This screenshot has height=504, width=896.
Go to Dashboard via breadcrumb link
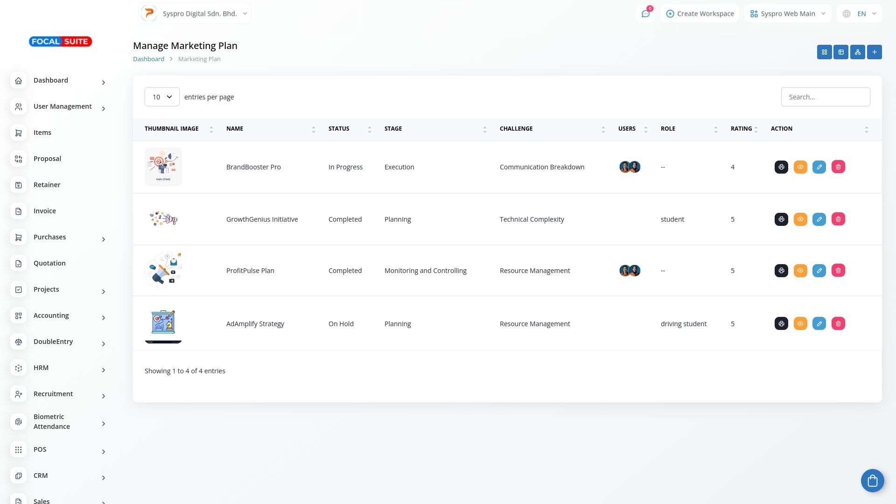click(x=148, y=59)
